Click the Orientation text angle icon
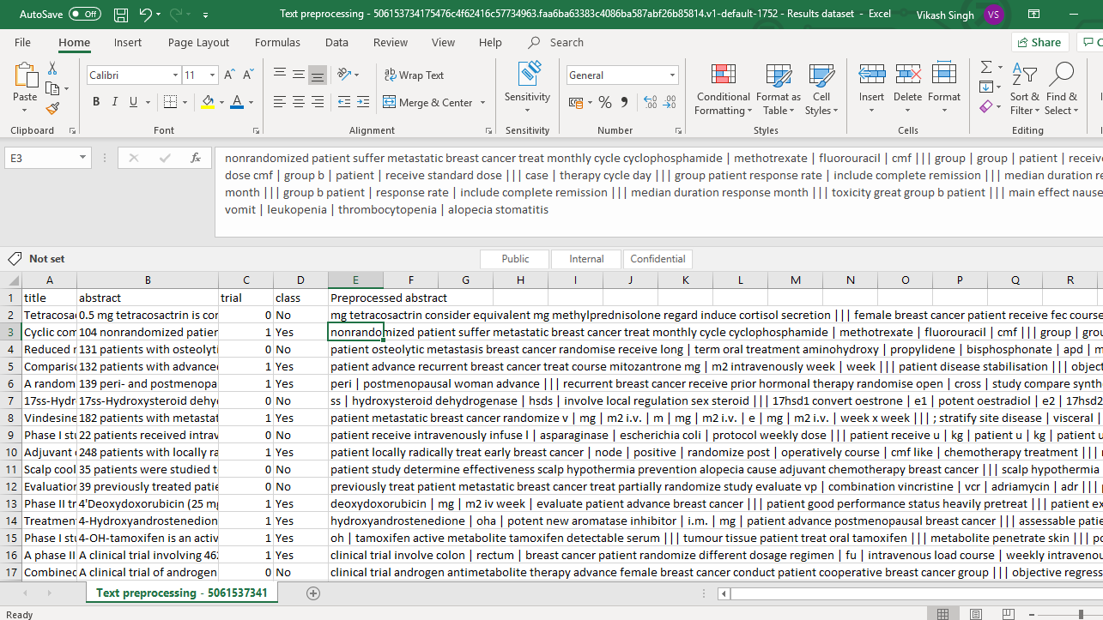 [345, 75]
